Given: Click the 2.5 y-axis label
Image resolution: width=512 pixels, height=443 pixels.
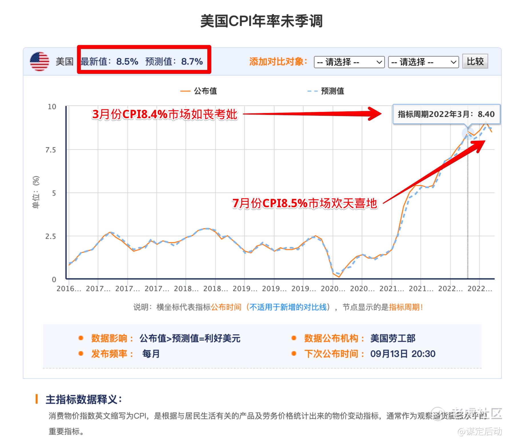Looking at the screenshot, I should (x=51, y=236).
